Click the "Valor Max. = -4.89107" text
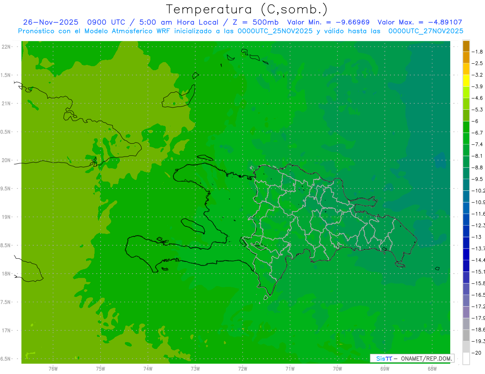Screen dimensions: 485x374 420,23
